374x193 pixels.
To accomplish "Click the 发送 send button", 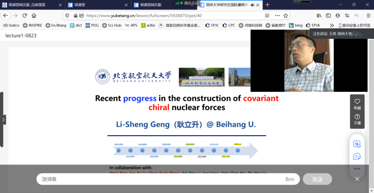I will 317,179.
